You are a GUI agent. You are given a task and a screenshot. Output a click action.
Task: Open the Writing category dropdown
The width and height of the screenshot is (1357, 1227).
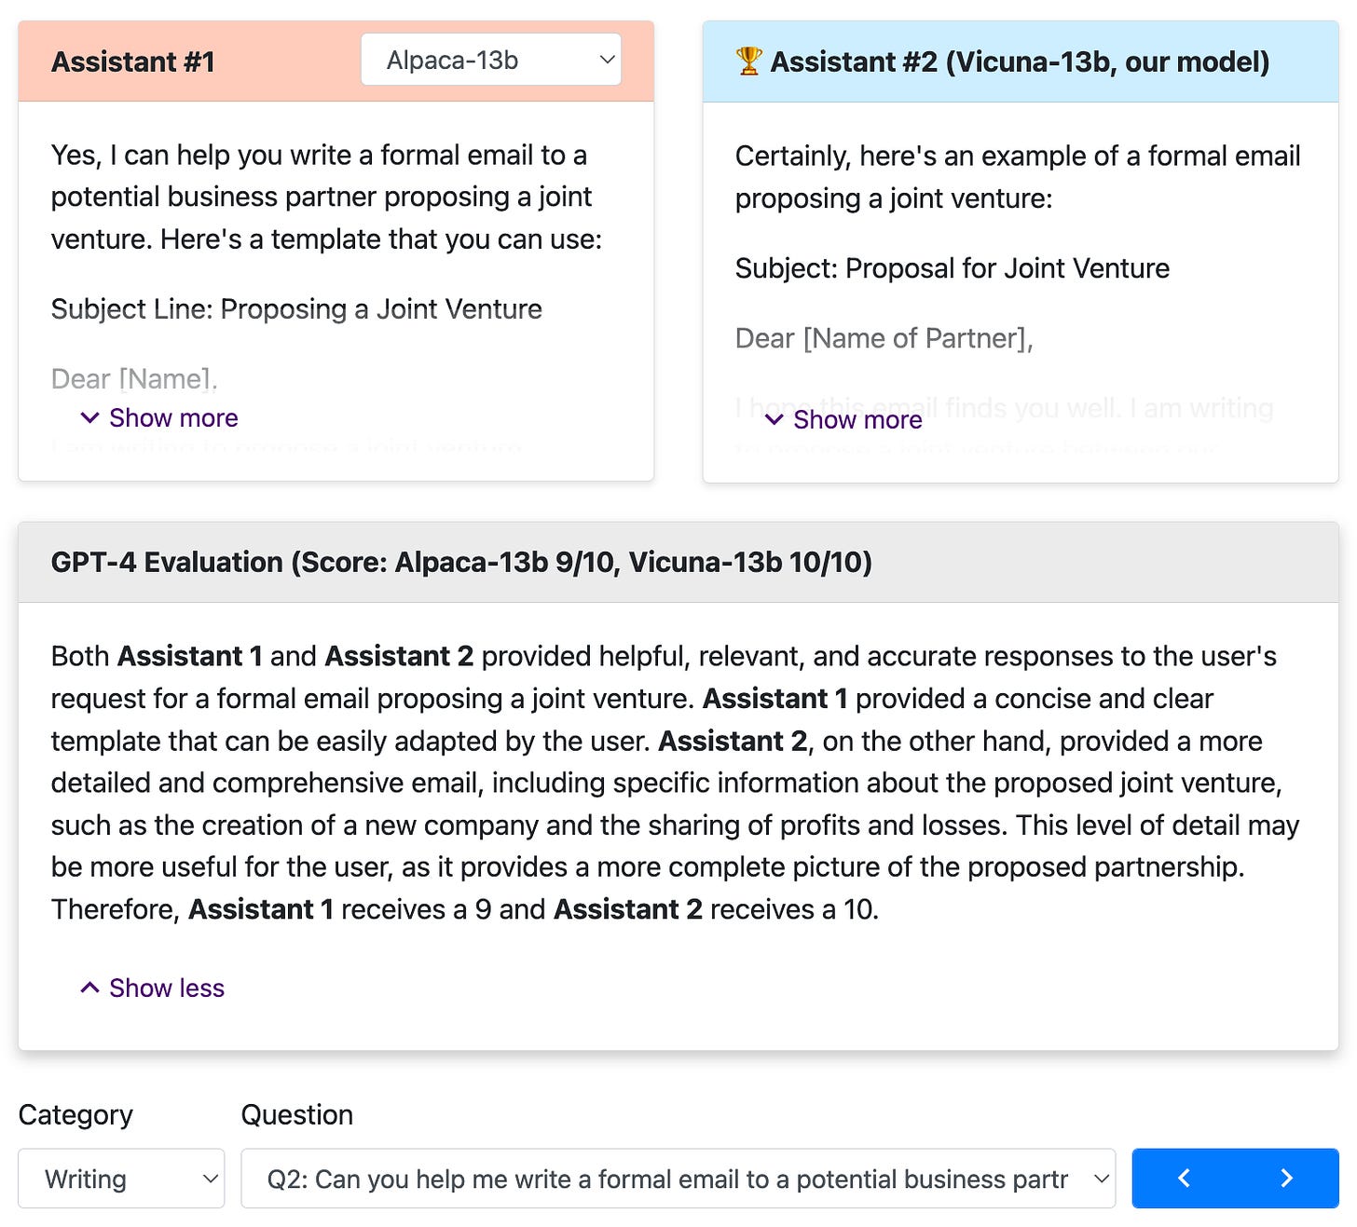coord(121,1179)
